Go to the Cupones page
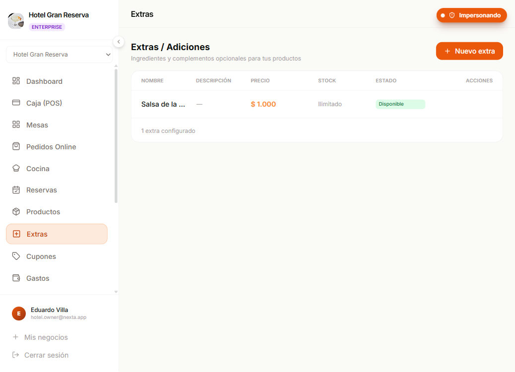This screenshot has width=515, height=372. pos(57,256)
